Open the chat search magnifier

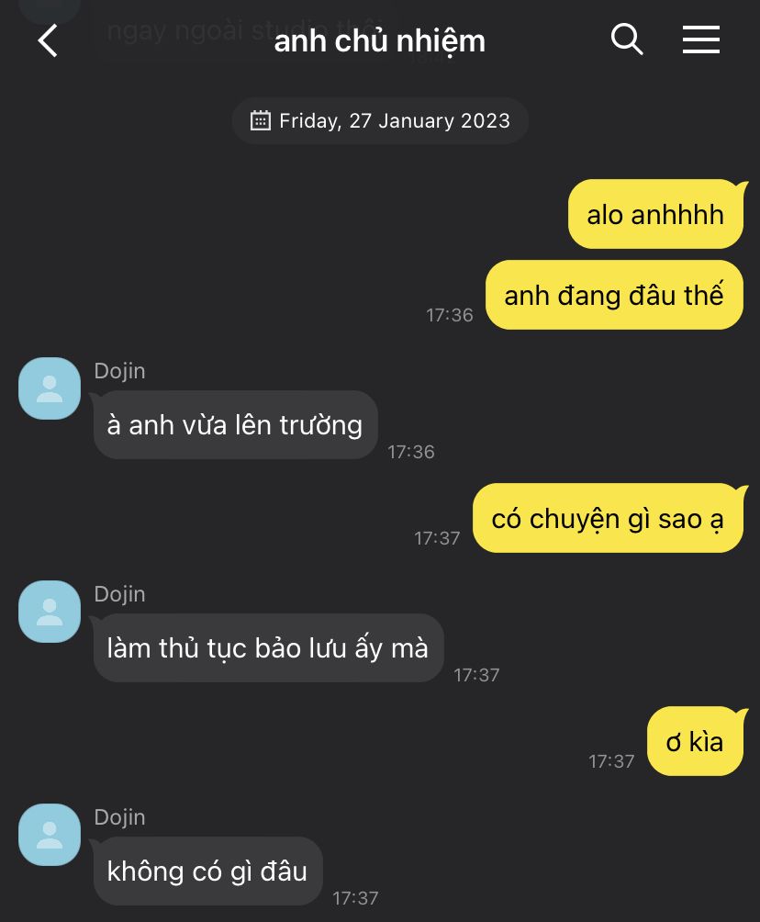pos(627,39)
